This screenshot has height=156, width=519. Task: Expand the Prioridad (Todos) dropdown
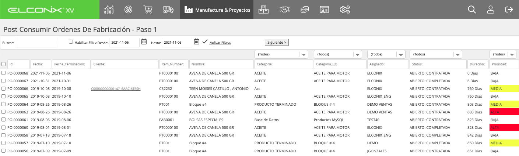(503, 54)
